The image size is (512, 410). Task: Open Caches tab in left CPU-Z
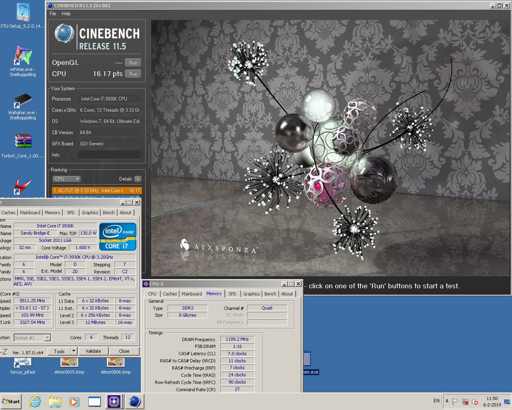(8, 213)
